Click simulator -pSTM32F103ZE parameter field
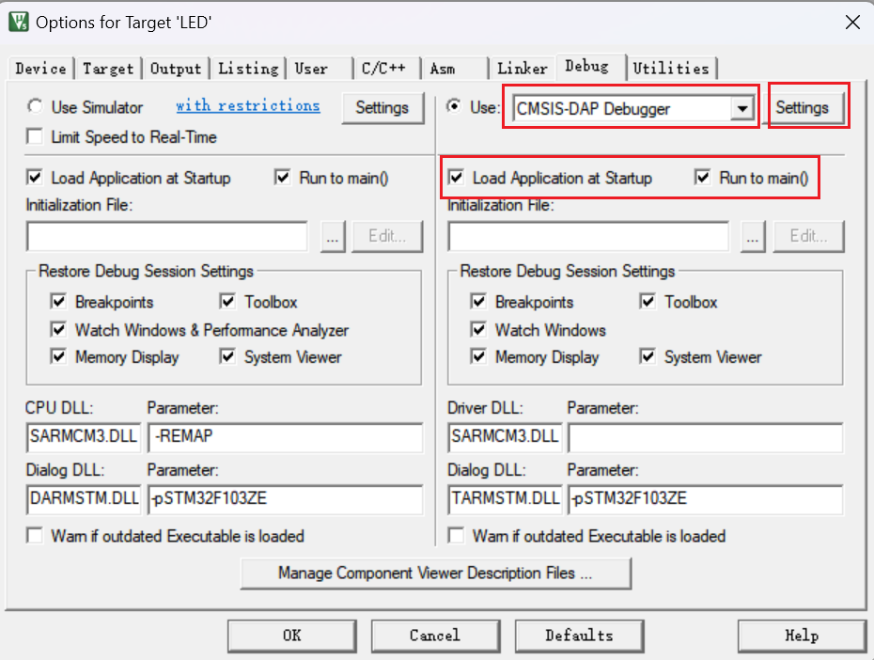 (x=286, y=499)
